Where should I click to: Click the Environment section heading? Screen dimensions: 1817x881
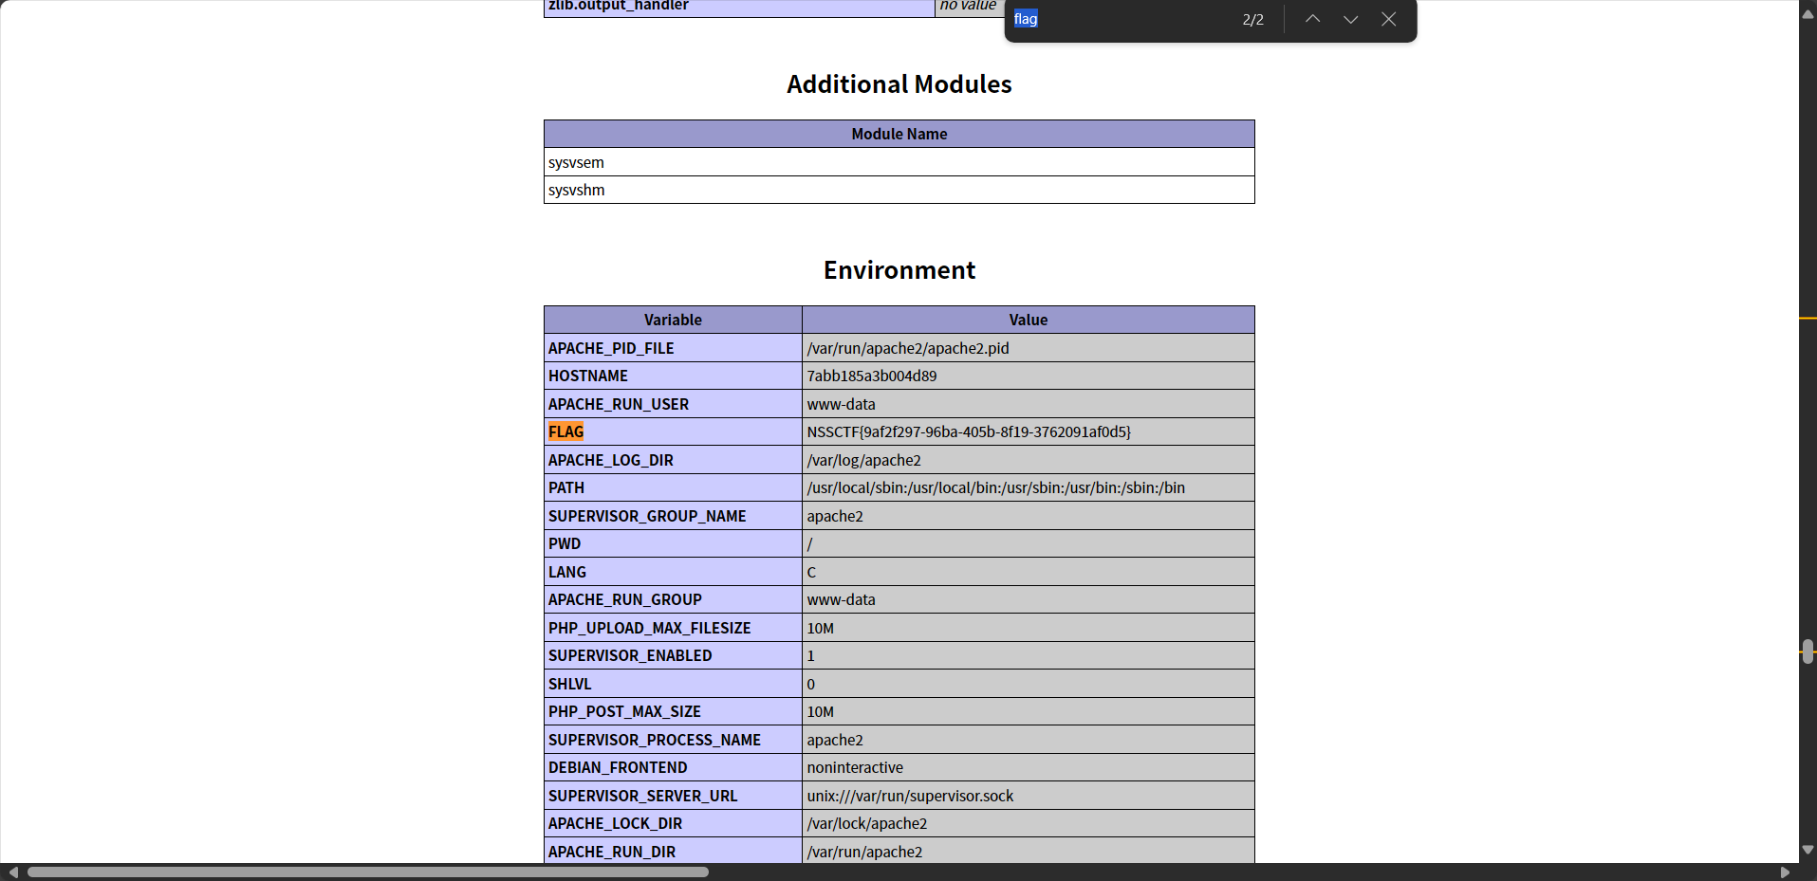(x=899, y=270)
